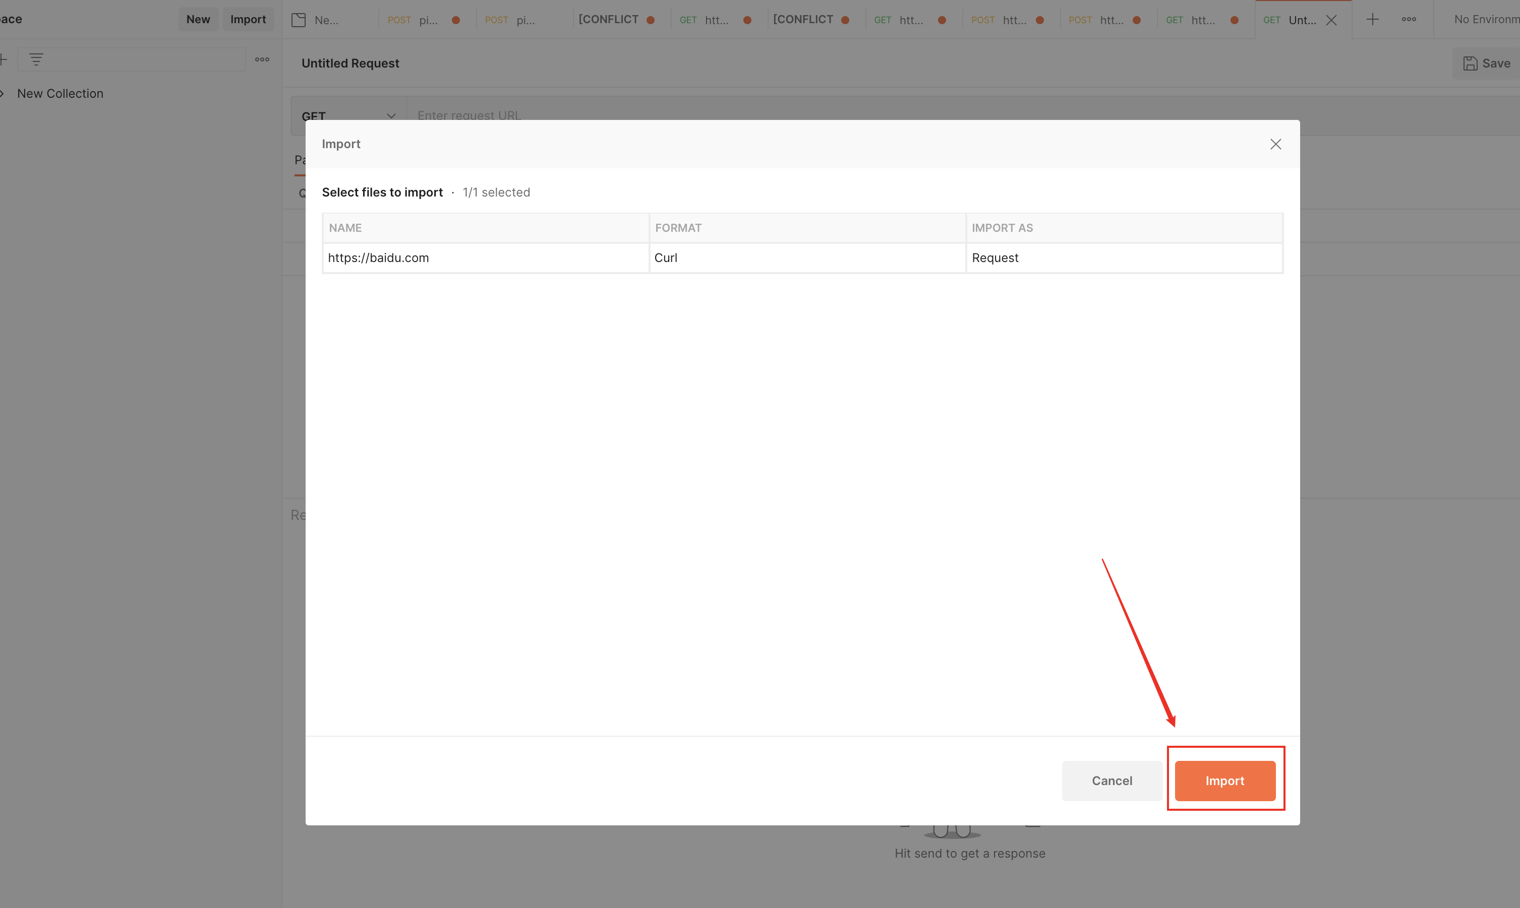Click the sidebar filter icon
This screenshot has height=908, width=1520.
[x=36, y=59]
